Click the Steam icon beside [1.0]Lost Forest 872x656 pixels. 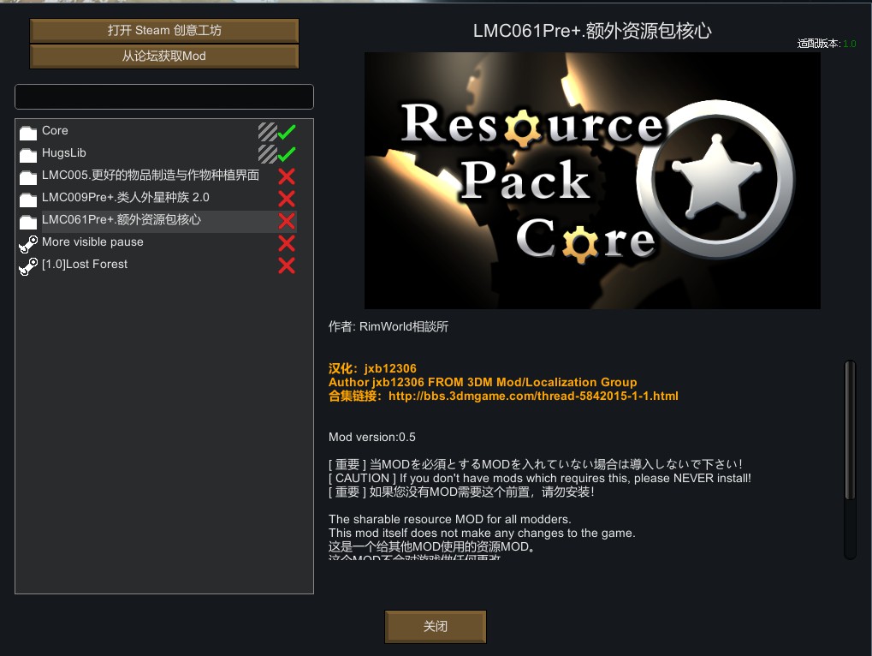point(28,265)
